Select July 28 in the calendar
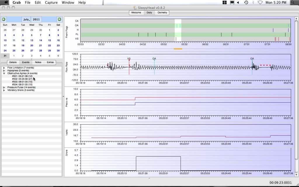The height and width of the screenshot is (187, 299). tap(41, 51)
